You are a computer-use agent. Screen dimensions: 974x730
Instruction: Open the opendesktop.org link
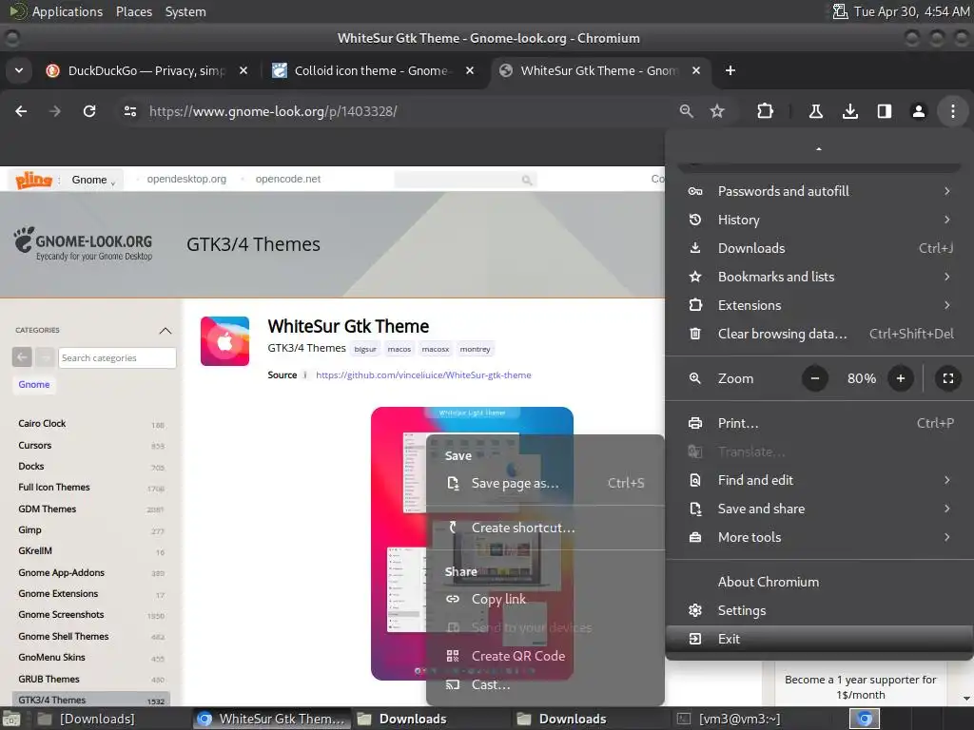coord(186,179)
